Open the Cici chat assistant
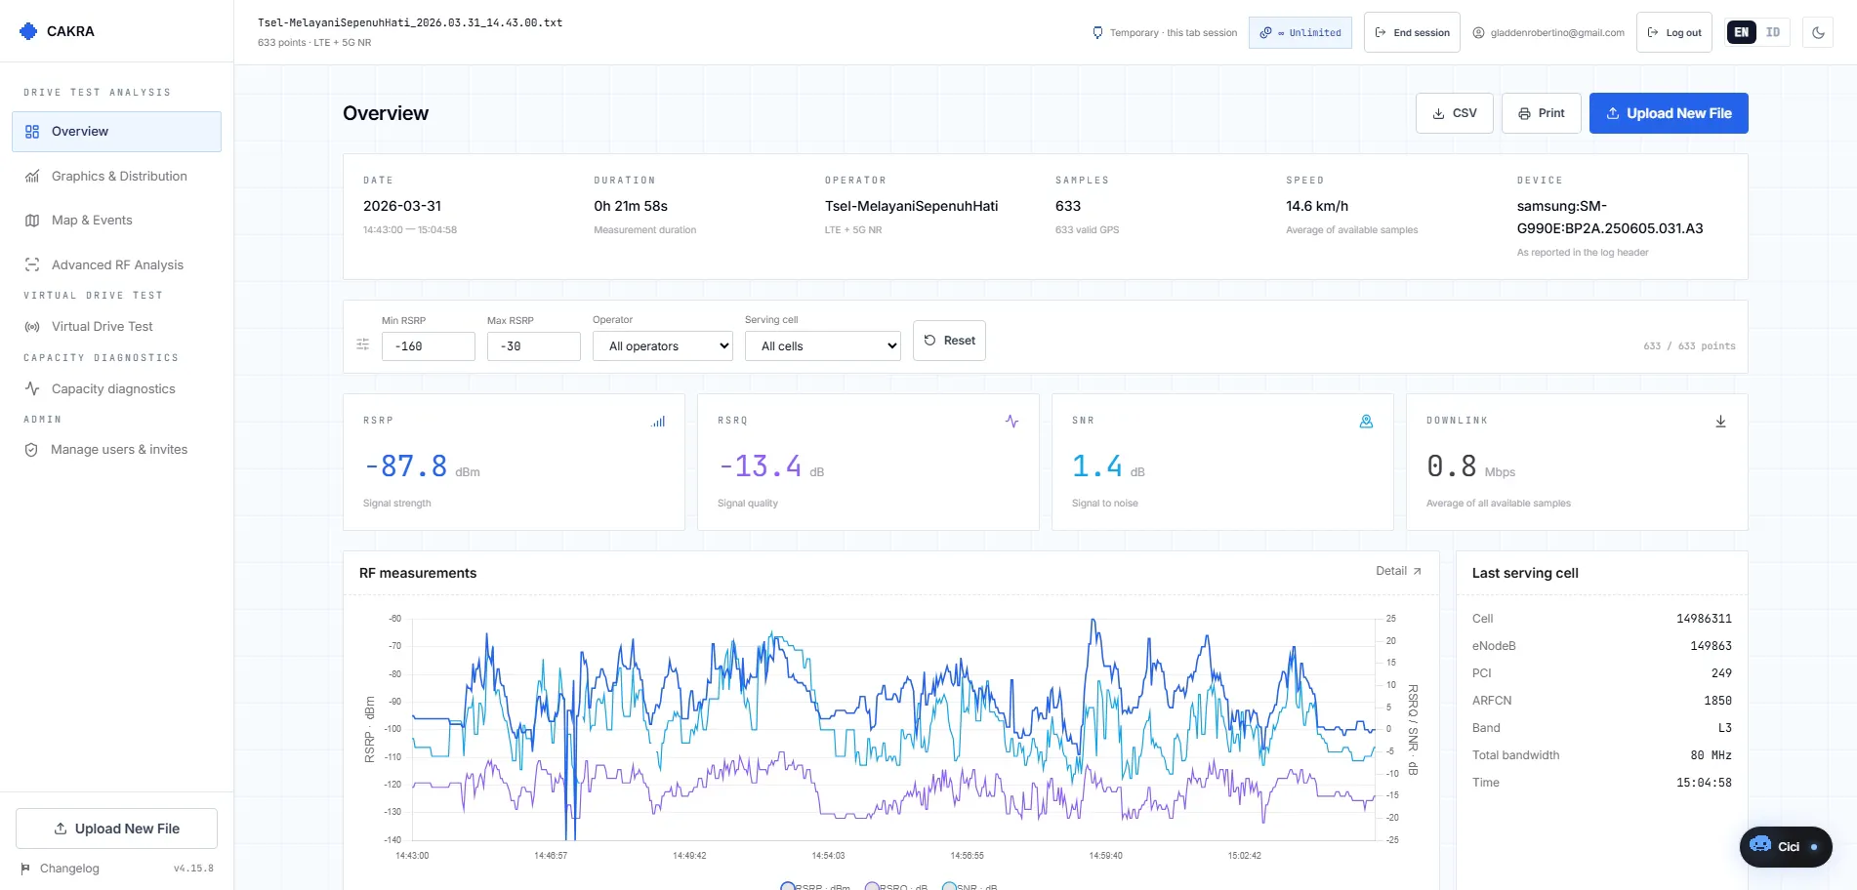This screenshot has height=890, width=1857. click(x=1786, y=847)
